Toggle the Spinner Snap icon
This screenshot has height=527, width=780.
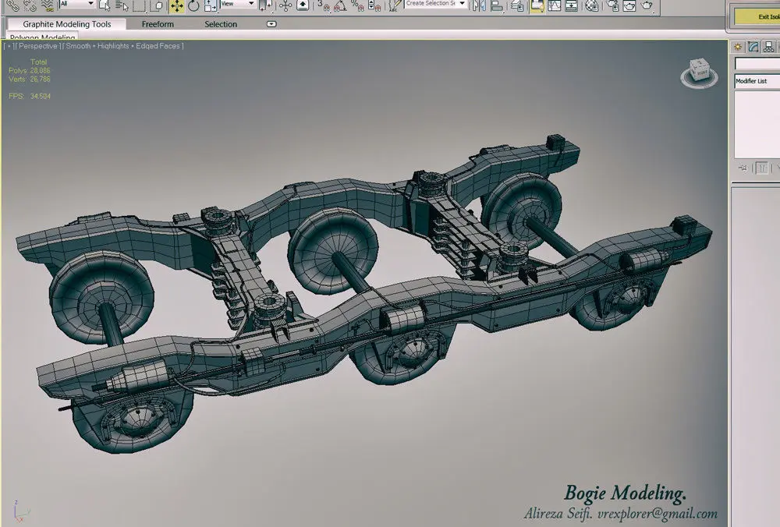pyautogui.click(x=374, y=5)
